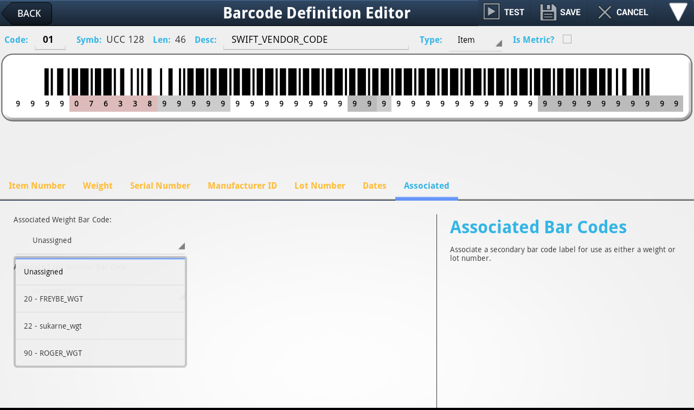The height and width of the screenshot is (410, 694).
Task: Open the Serial Number tab
Action: coord(160,186)
